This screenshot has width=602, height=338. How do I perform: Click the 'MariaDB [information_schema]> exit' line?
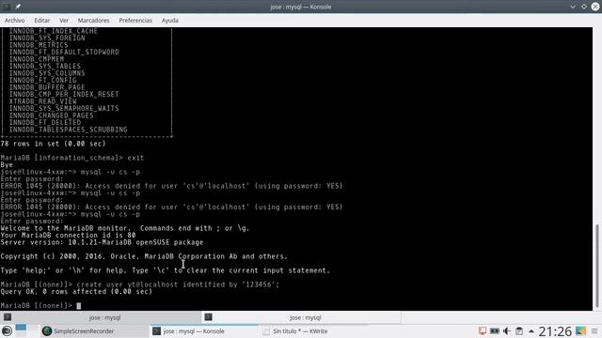(x=72, y=158)
